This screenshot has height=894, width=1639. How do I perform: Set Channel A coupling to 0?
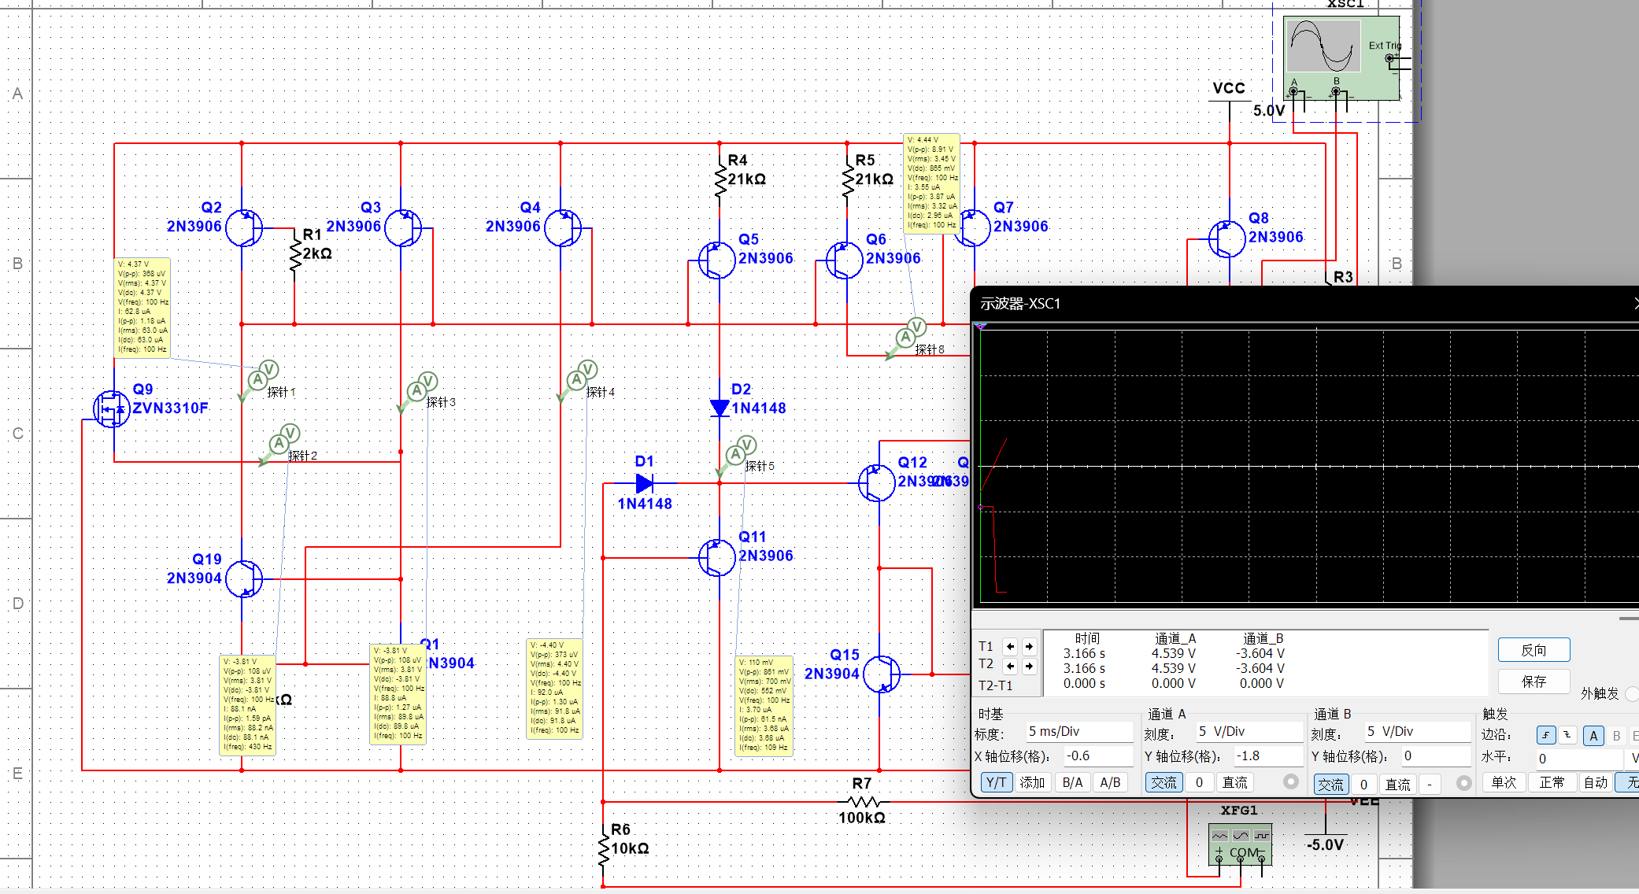(1199, 782)
